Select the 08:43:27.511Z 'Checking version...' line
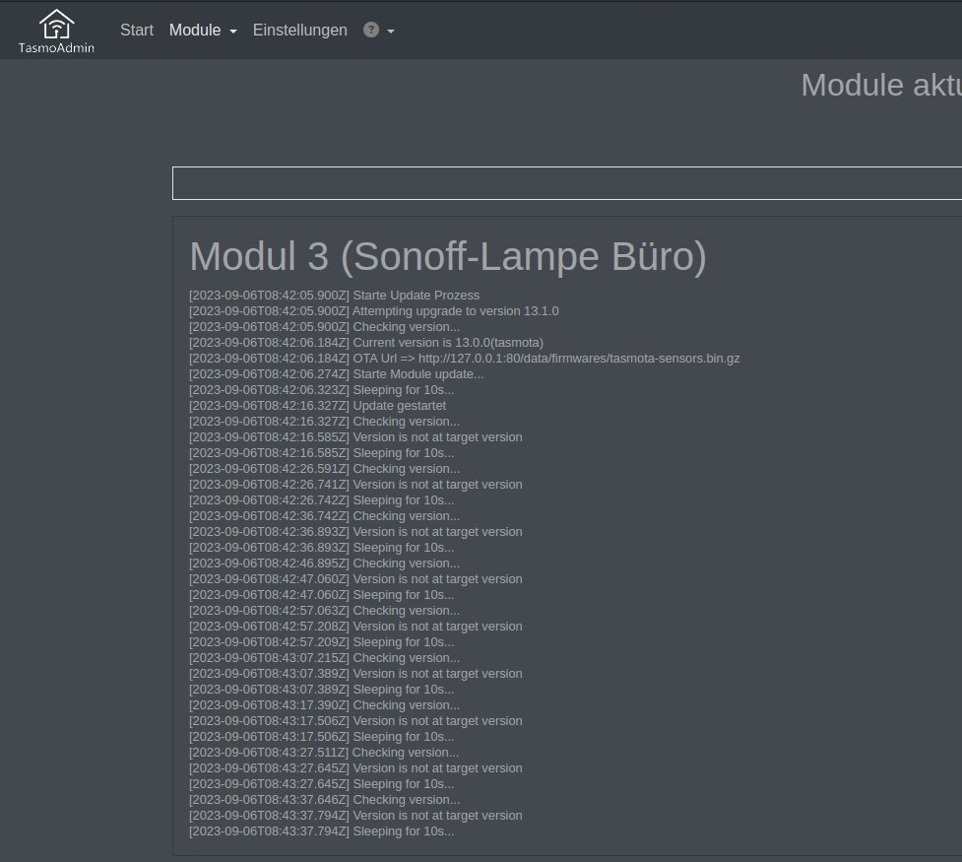The height and width of the screenshot is (862, 962). click(324, 753)
